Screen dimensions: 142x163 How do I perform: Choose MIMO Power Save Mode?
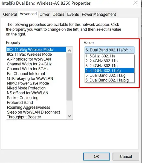point(36,83)
